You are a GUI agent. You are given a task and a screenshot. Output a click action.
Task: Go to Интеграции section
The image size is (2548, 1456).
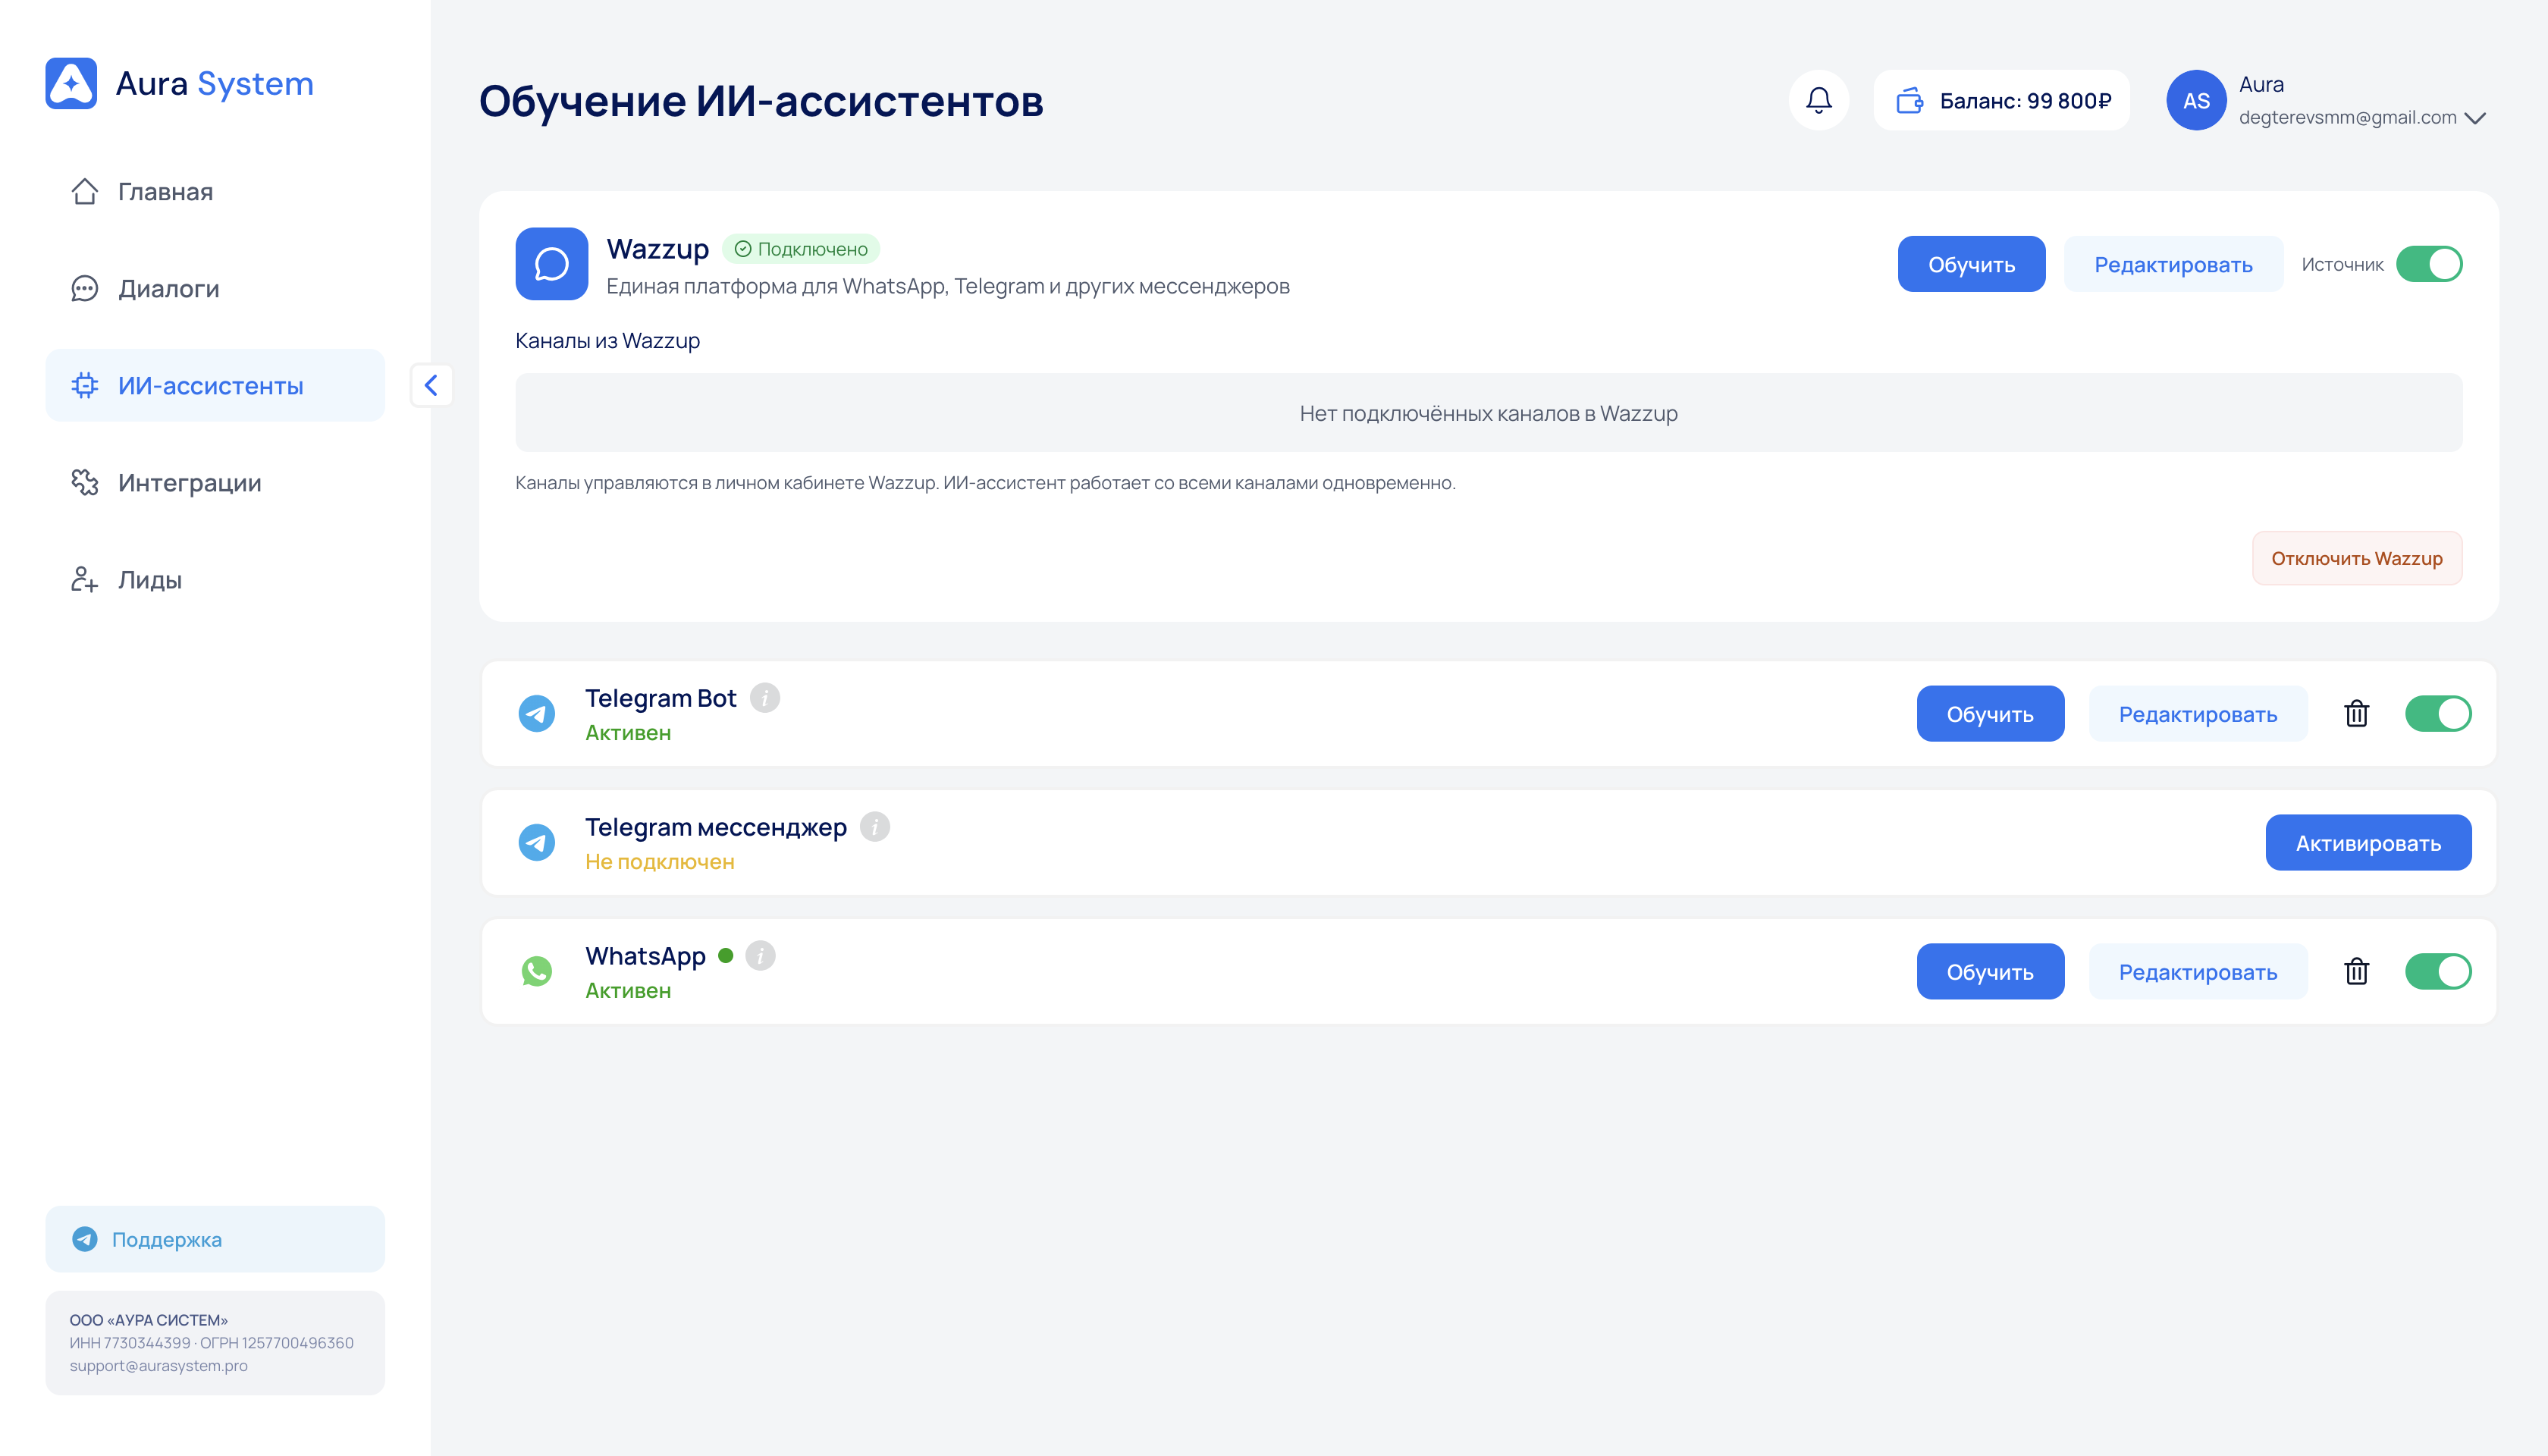click(189, 483)
